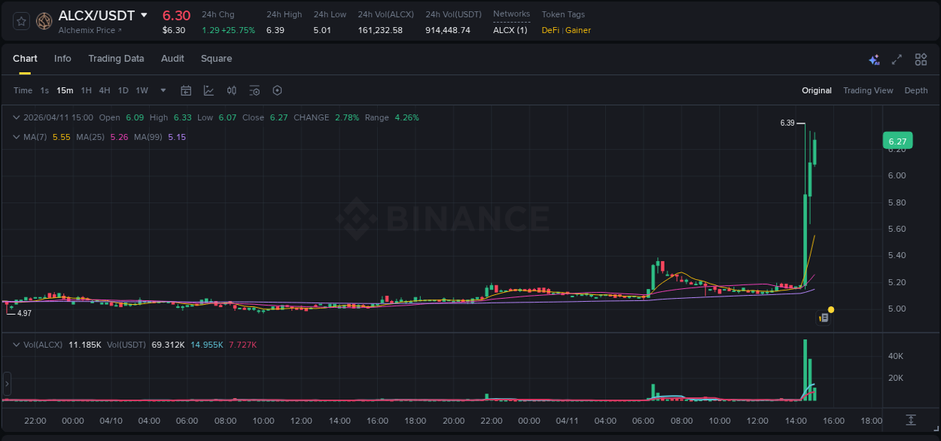Screen dimensions: 941x441
Task: Click the Gainer token tag
Action: [578, 30]
